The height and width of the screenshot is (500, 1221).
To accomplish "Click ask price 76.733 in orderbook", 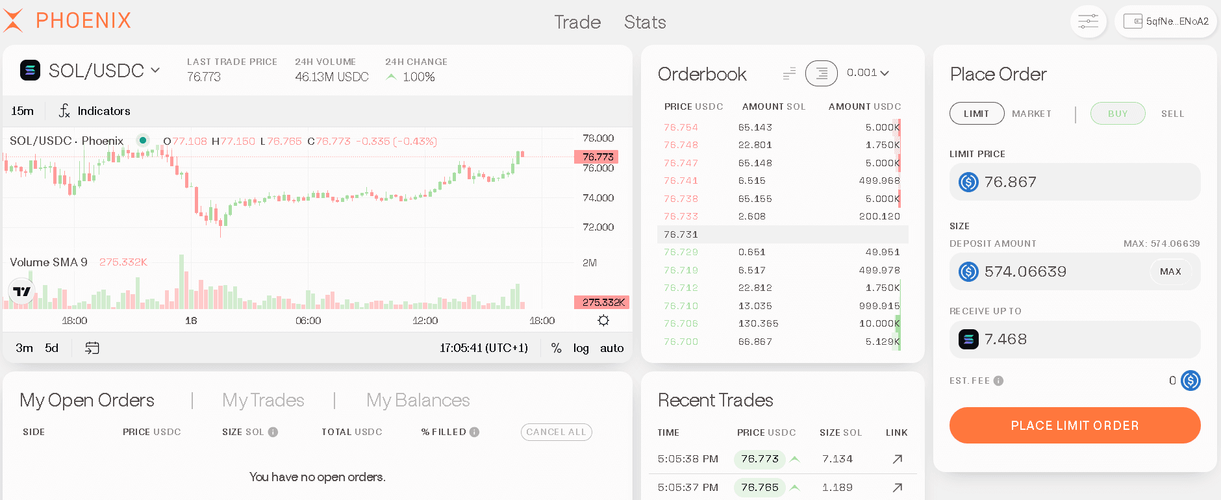I will pyautogui.click(x=681, y=216).
